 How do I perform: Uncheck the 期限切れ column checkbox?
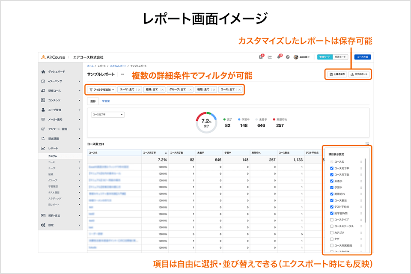click(x=331, y=194)
